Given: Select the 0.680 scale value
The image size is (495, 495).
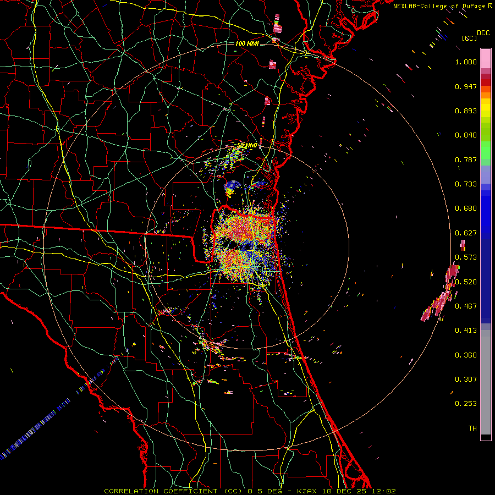Looking at the screenshot, I should [x=466, y=208].
